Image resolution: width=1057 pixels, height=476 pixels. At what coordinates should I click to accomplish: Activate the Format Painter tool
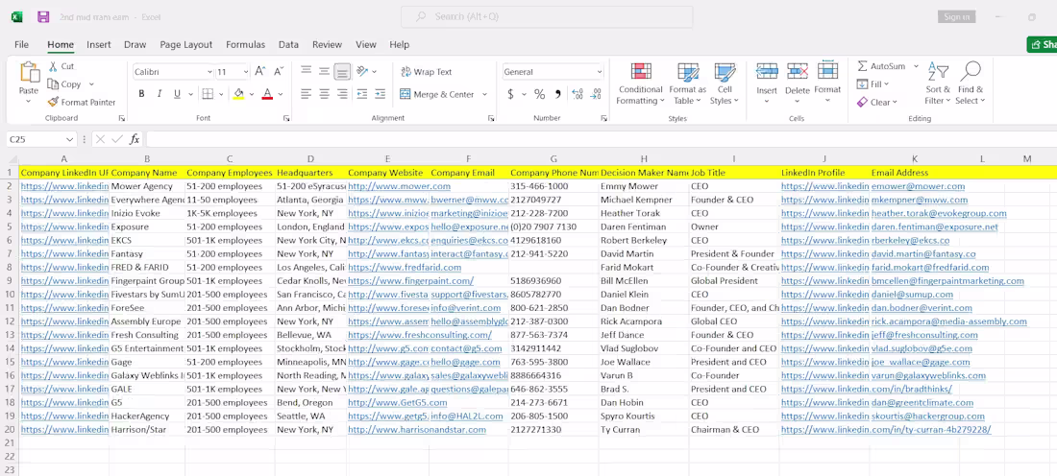(82, 103)
